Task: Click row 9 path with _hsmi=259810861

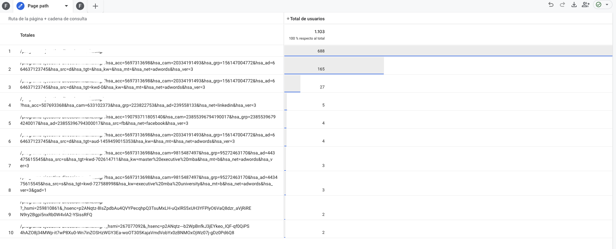Action: coord(135,208)
